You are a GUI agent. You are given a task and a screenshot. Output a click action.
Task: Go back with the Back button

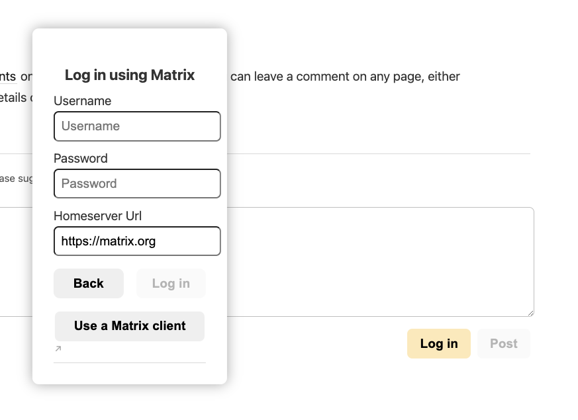[89, 284]
